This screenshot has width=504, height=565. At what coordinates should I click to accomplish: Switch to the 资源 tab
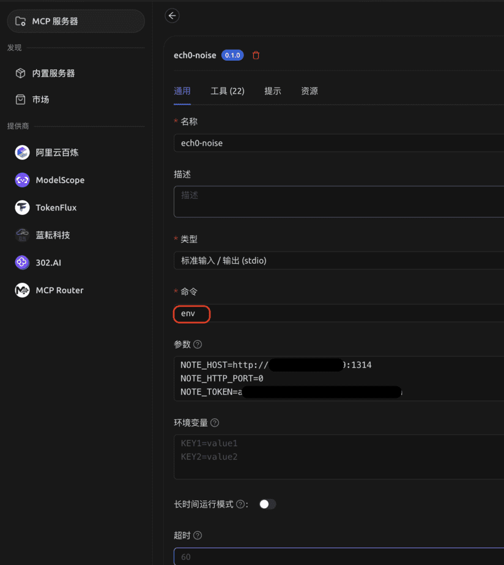[309, 91]
